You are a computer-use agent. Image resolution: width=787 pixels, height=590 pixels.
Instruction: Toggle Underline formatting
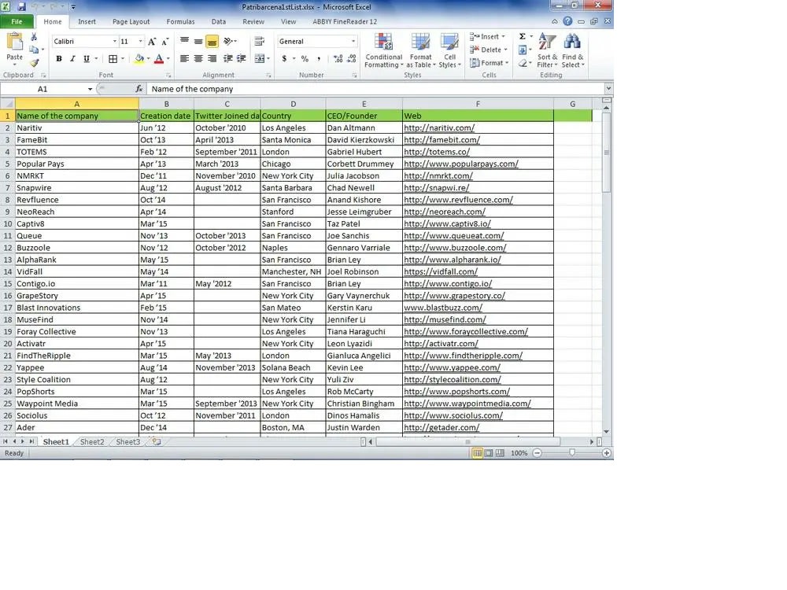[87, 59]
